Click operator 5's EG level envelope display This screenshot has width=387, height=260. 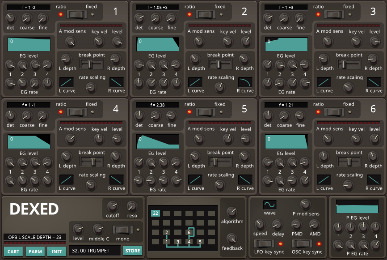tap(158, 141)
